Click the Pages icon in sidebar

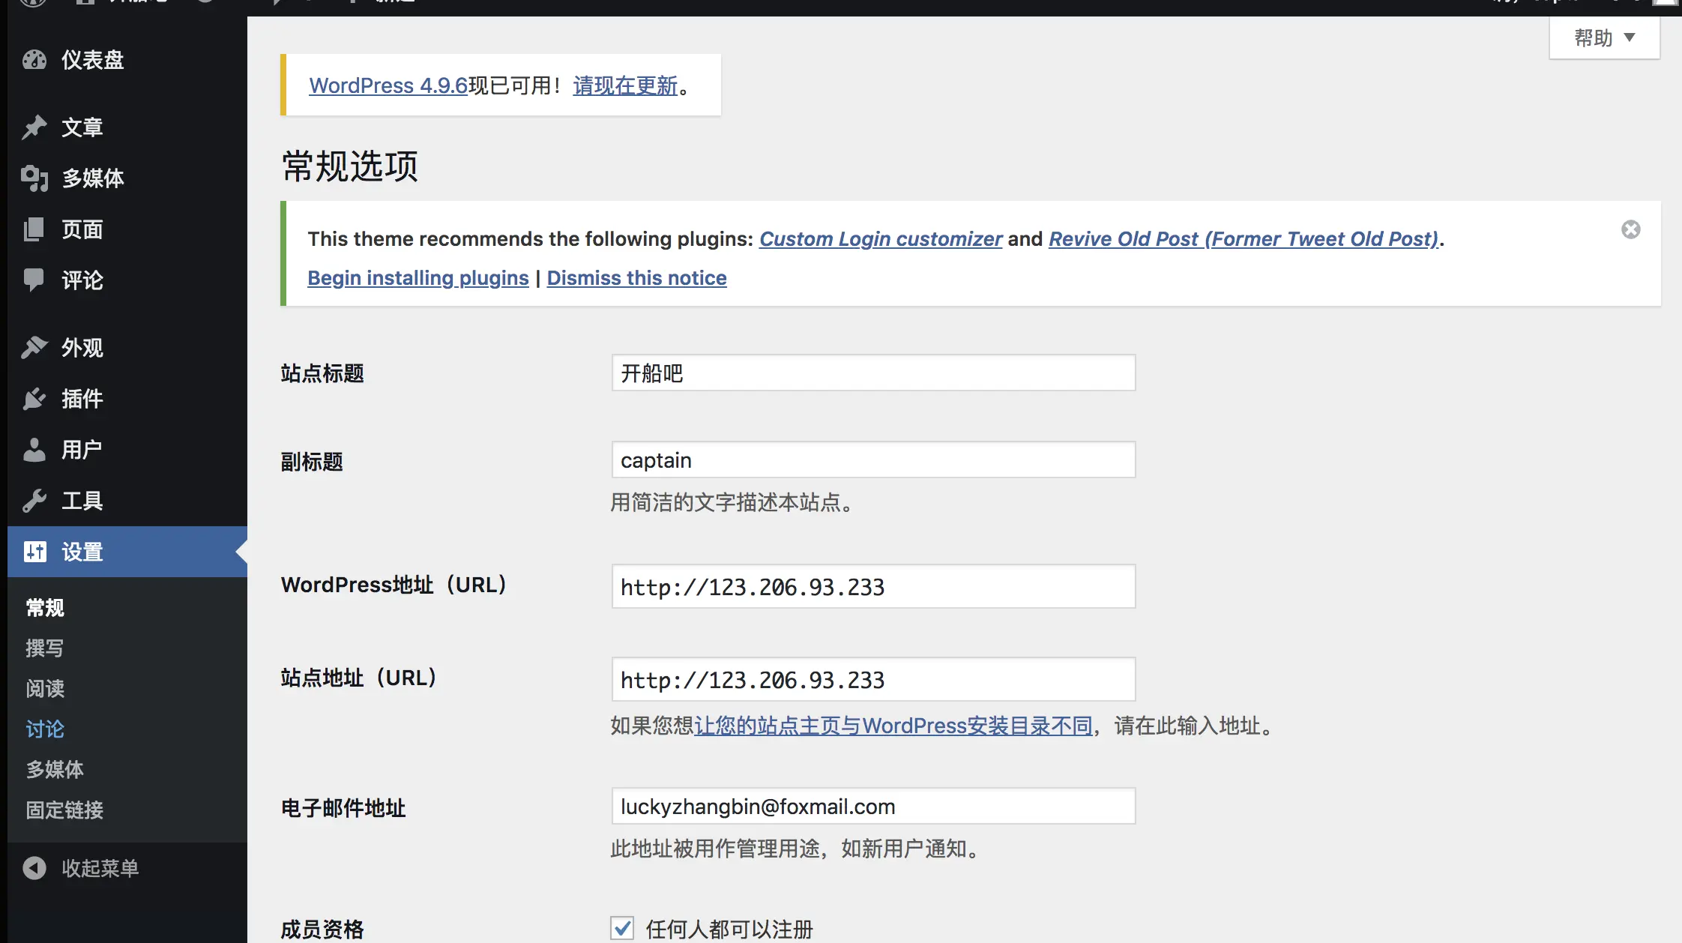coord(34,229)
